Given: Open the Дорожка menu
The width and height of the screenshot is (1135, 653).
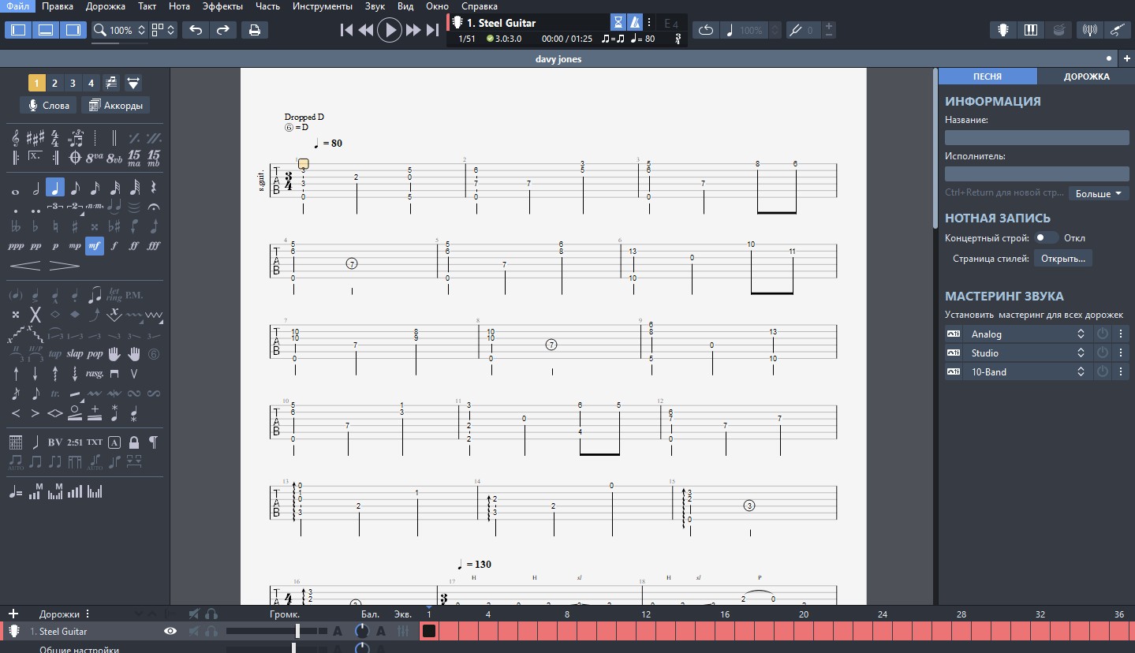Looking at the screenshot, I should (x=105, y=6).
